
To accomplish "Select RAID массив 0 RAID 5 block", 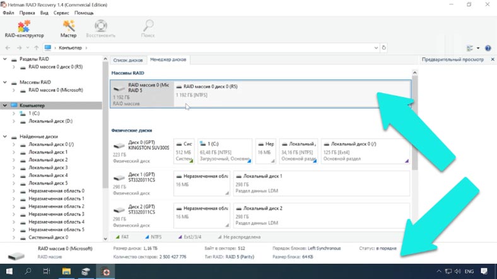I will pos(142,94).
